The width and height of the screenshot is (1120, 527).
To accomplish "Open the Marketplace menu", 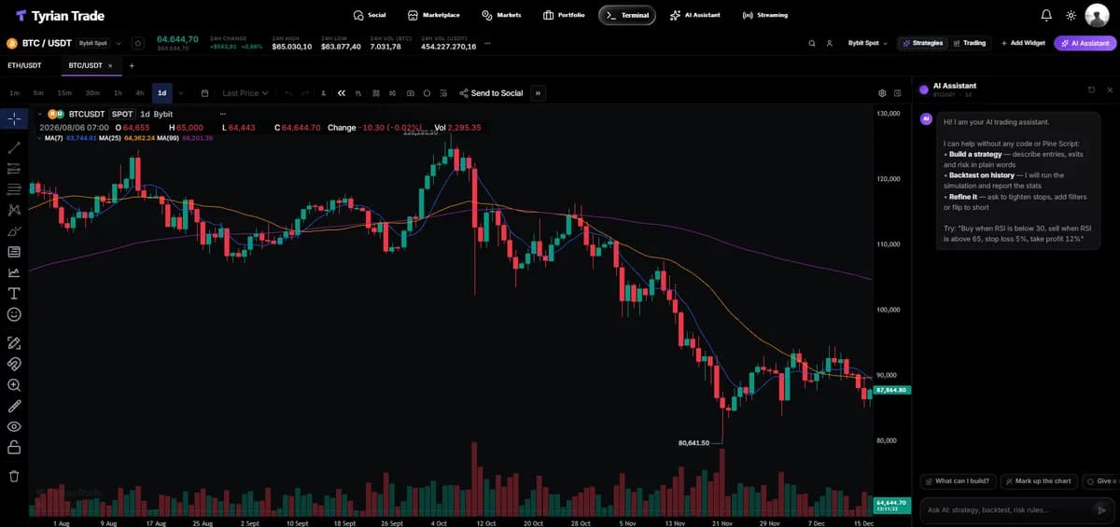I will tap(434, 15).
